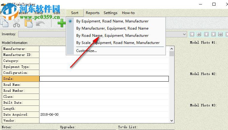Select the Category: row label
The height and width of the screenshot is (130, 228).
[21, 61]
